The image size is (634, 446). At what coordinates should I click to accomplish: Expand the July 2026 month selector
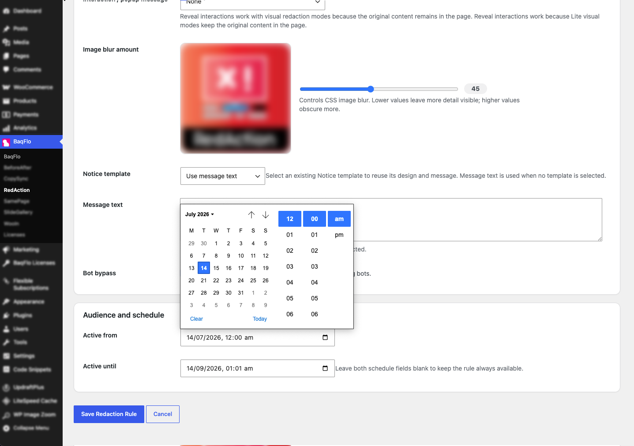pos(199,214)
